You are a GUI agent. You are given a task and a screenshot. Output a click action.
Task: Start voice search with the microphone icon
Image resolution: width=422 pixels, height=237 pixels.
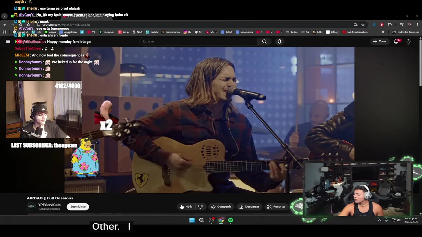[279, 41]
